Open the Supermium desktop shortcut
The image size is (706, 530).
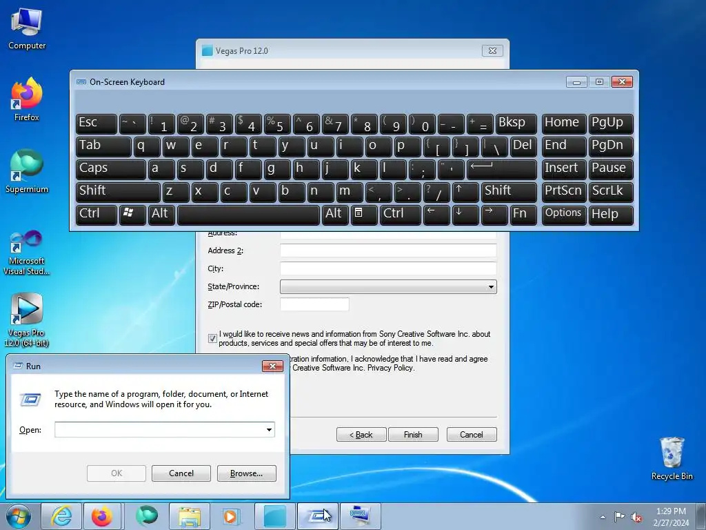[x=27, y=171]
